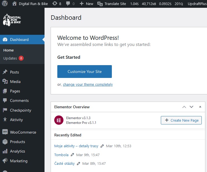Click the plus icon next to New

tap(82, 4)
